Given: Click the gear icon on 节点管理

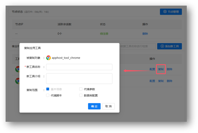Looking at the screenshot, I should (x=165, y=12).
